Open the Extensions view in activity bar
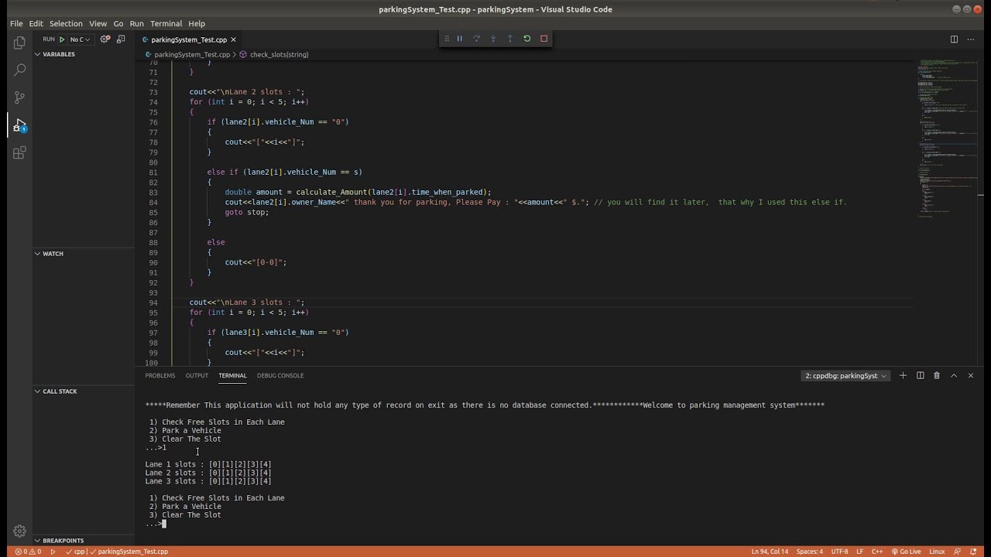This screenshot has height=557, width=991. 20,153
